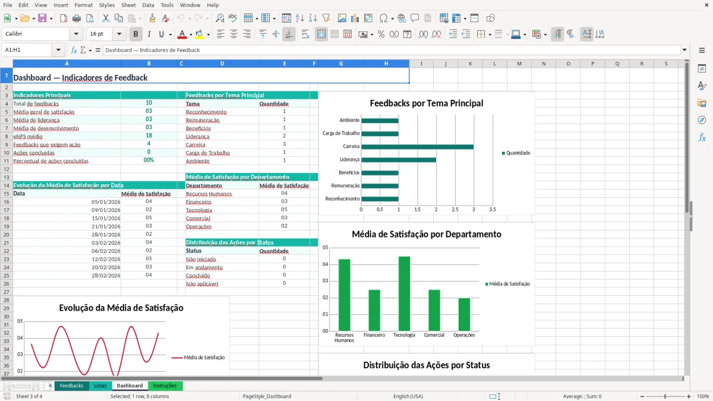The height and width of the screenshot is (401, 713).
Task: Insert an image
Action: pos(342,18)
